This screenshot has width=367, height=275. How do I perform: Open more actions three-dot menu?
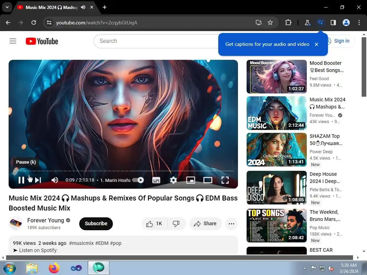point(232,223)
